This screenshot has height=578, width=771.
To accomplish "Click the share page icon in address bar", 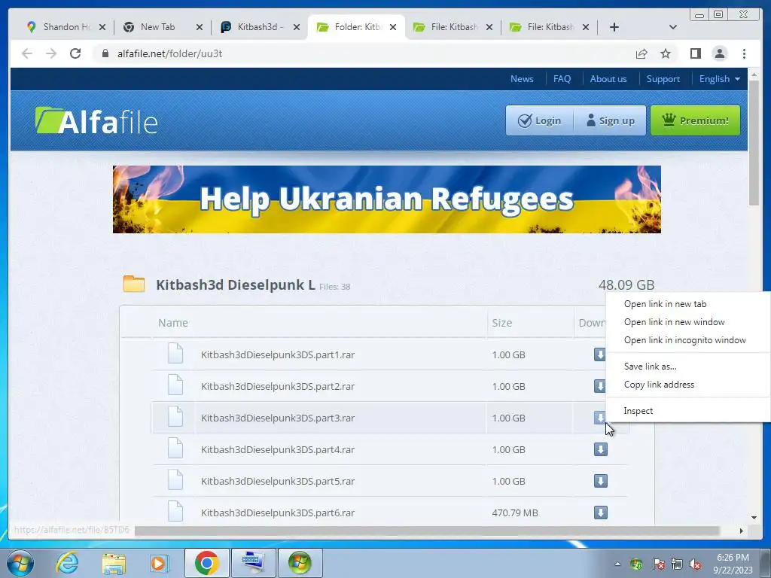I will point(641,53).
